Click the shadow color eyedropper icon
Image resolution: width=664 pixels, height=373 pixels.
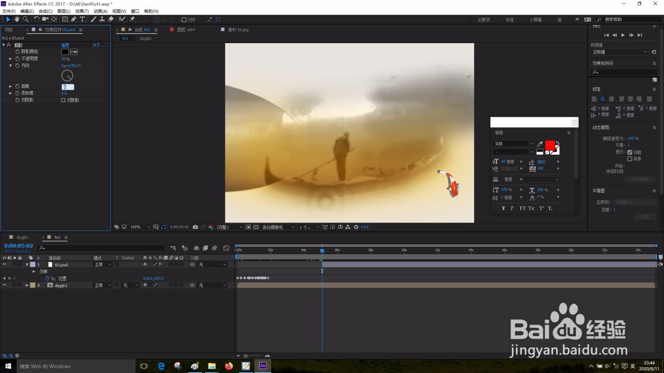pyautogui.click(x=74, y=52)
